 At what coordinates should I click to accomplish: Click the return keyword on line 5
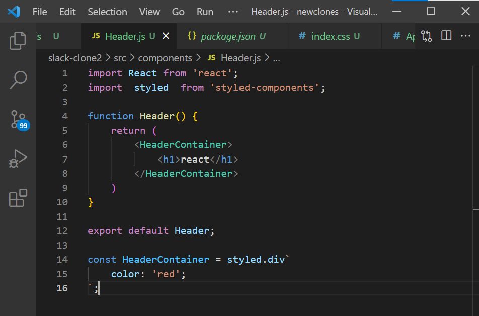click(128, 130)
